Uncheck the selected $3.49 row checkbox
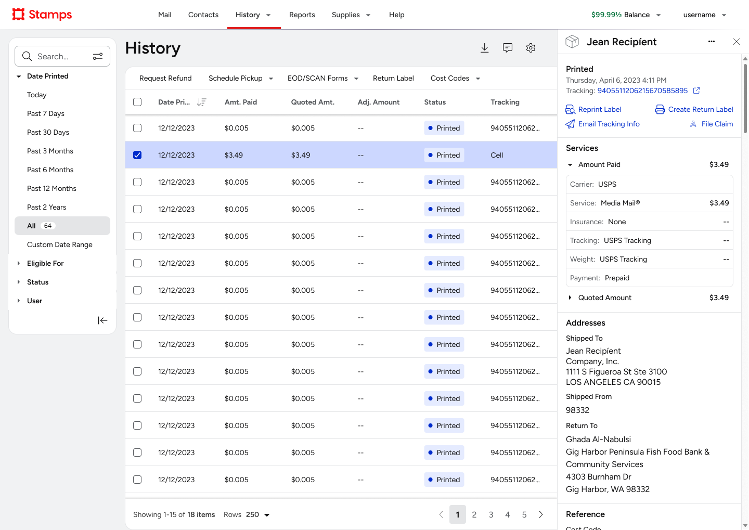The width and height of the screenshot is (749, 530). point(137,155)
